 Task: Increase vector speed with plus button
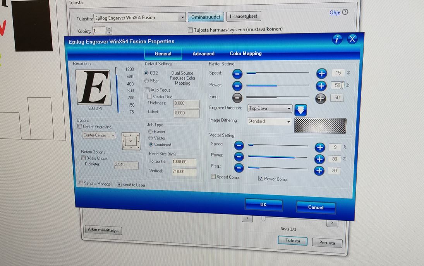(x=320, y=147)
